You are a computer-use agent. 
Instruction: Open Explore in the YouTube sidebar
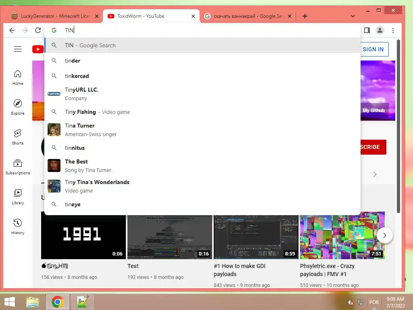click(x=18, y=107)
